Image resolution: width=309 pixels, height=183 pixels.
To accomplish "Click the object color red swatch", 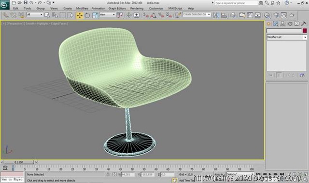I will (305, 31).
